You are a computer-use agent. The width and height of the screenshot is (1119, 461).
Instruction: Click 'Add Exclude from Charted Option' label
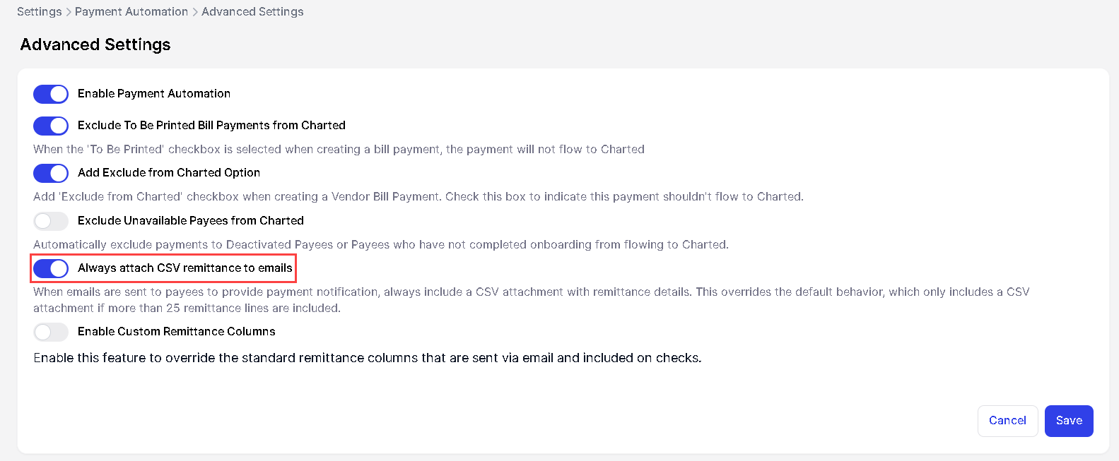(169, 173)
